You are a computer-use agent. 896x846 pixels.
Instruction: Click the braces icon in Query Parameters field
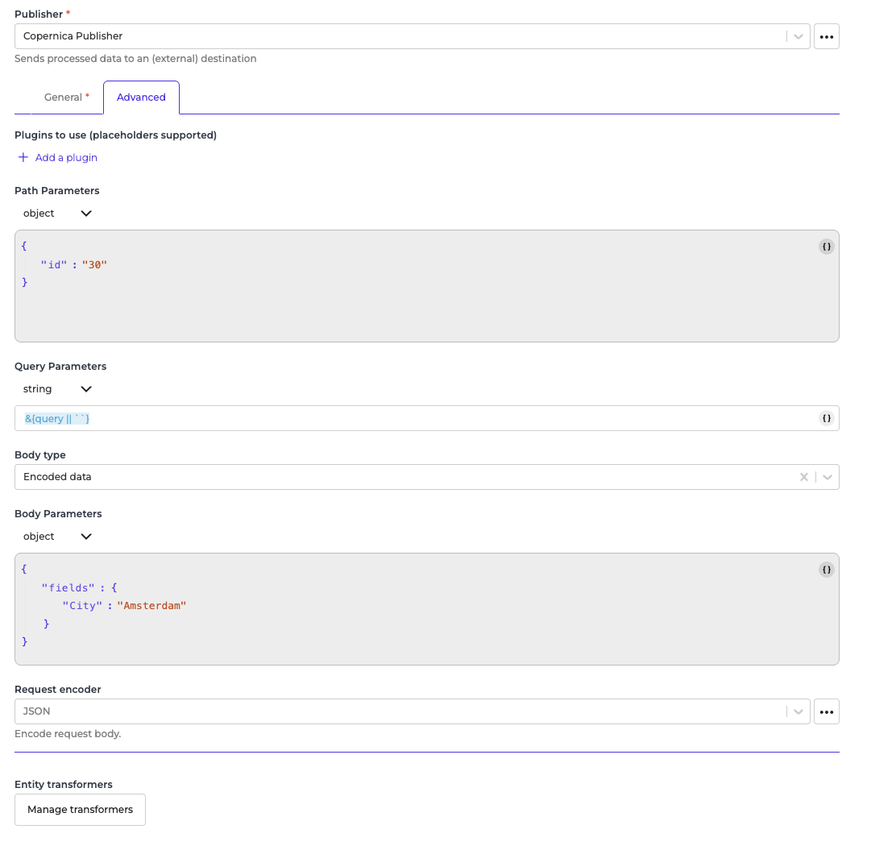(x=826, y=418)
